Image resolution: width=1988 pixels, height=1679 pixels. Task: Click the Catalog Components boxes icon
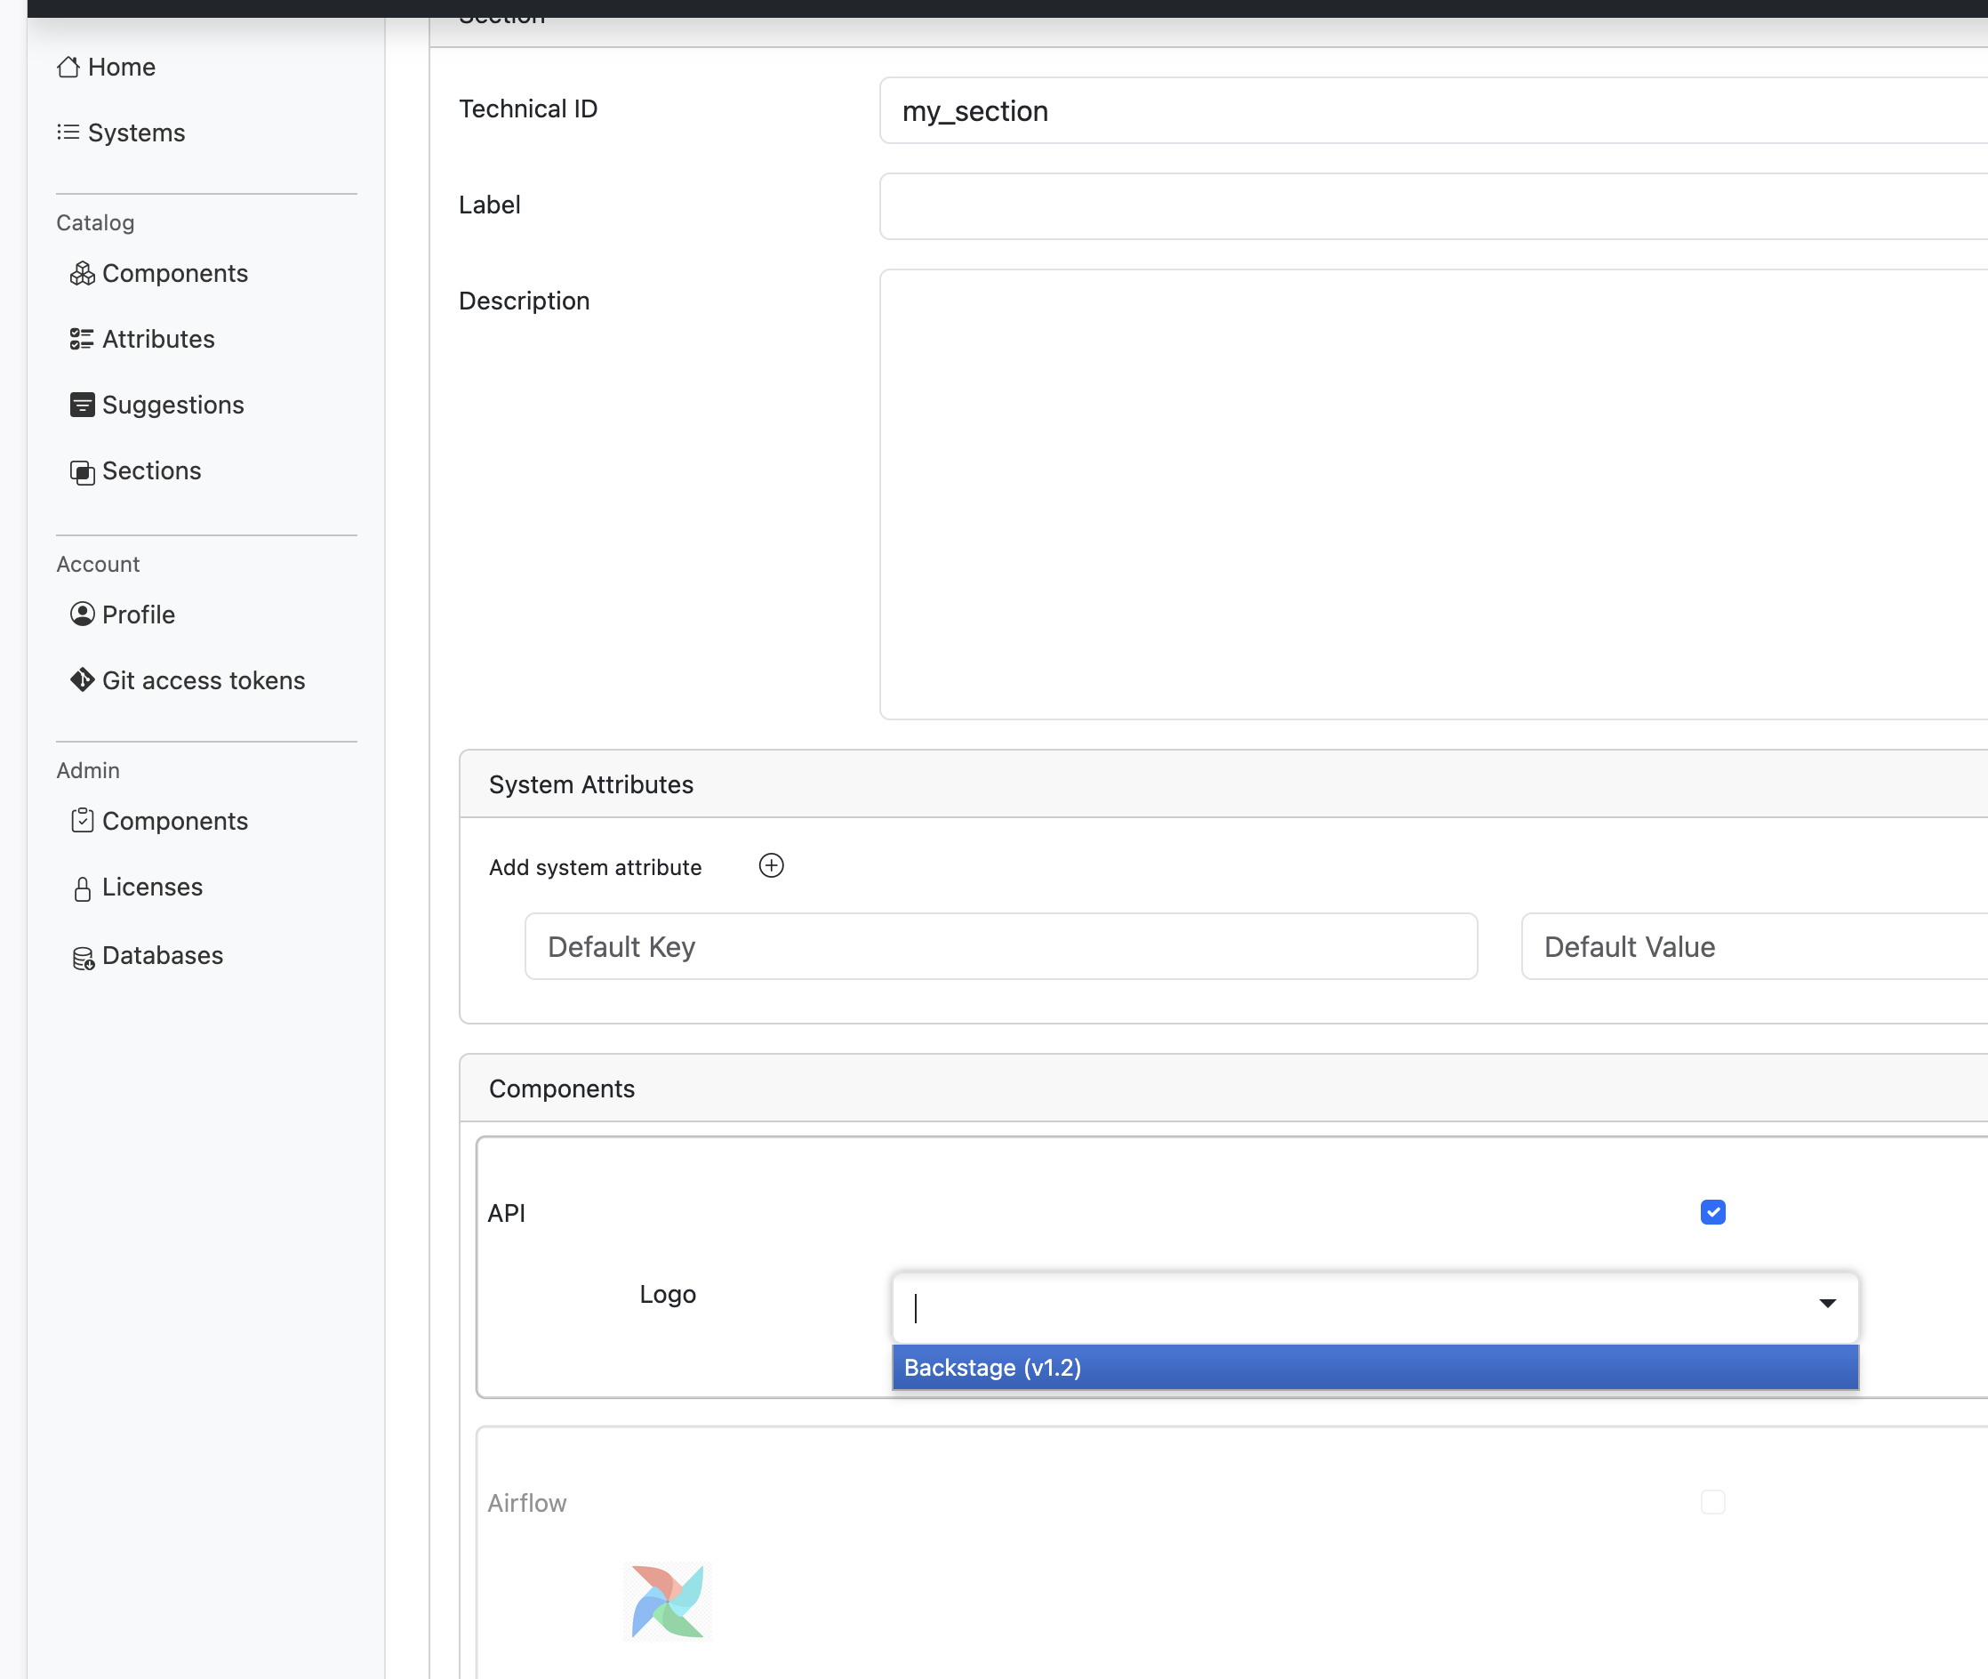point(83,274)
